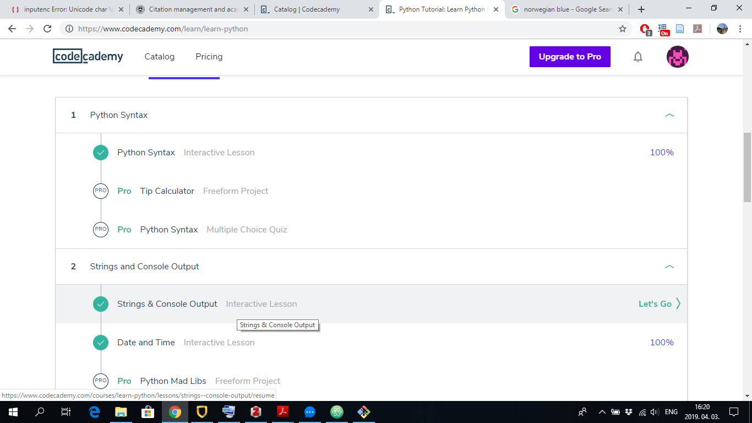This screenshot has height=423, width=752.
Task: Collapse the Python Syntax section chevron
Action: (669, 115)
